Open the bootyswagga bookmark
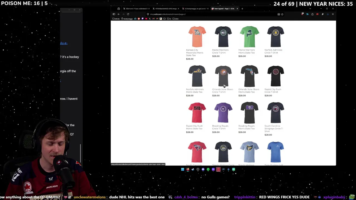 click(127, 19)
